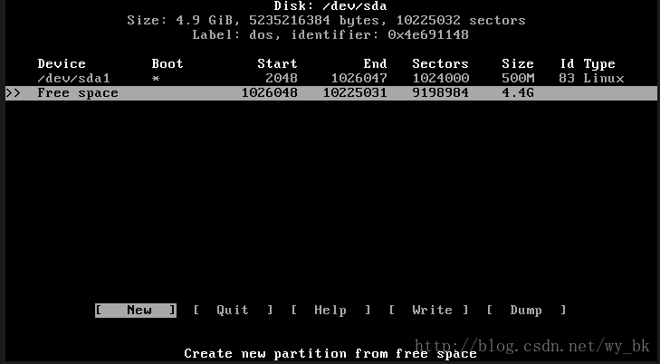Viewport: 660px width, 364px height.
Task: Click the 'Create new partition from free space' hint
Action: click(x=330, y=353)
